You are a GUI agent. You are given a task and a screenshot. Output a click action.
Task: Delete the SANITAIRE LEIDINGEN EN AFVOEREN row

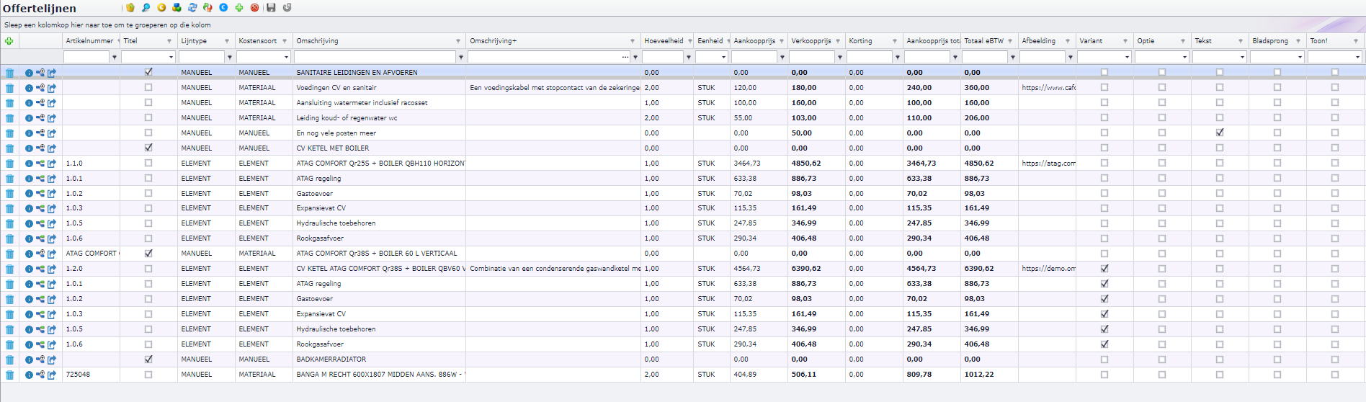tap(9, 73)
